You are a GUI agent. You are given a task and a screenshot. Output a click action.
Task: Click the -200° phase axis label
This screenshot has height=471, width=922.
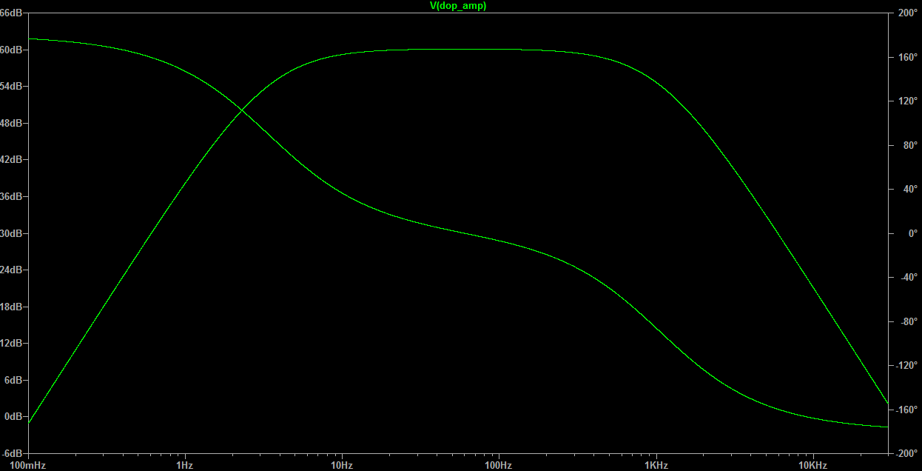coord(907,454)
